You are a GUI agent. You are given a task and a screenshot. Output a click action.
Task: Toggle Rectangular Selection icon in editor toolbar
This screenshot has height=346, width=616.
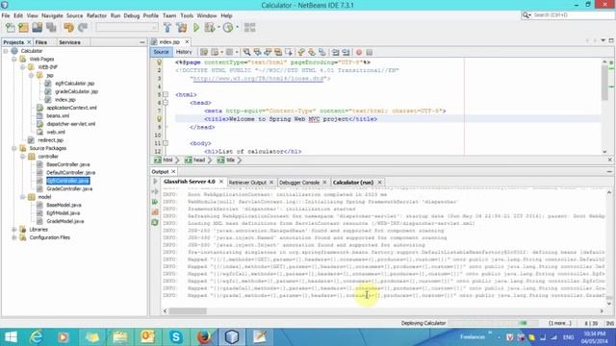point(289,52)
